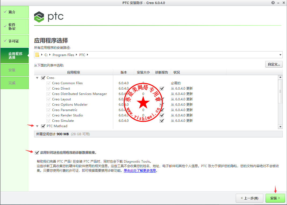
Task: Click the 自定义... button
Action: (x=274, y=64)
